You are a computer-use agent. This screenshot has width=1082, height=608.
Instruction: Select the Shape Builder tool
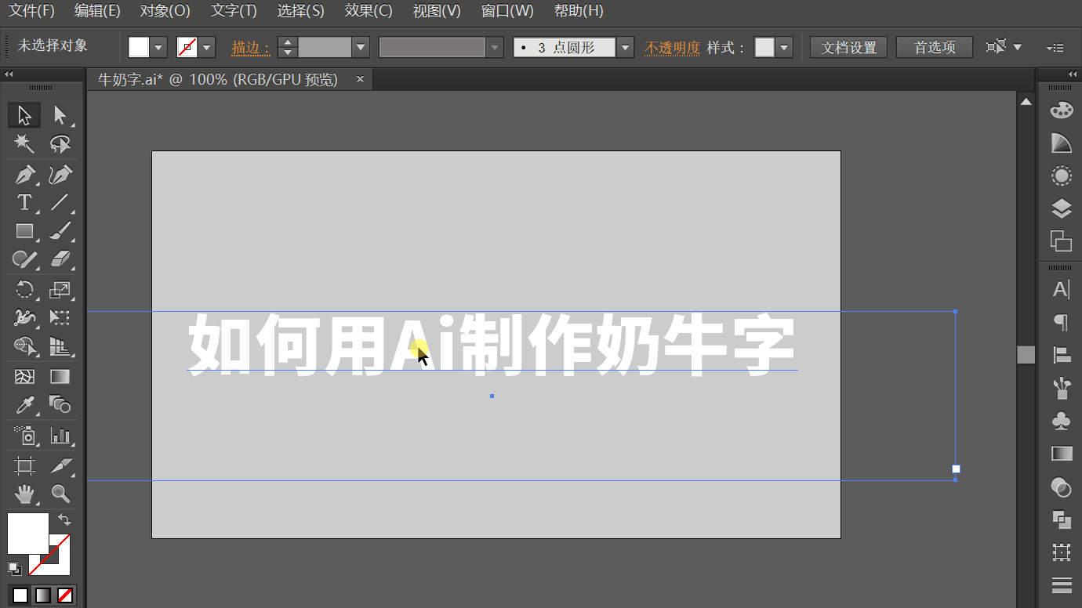(x=24, y=346)
